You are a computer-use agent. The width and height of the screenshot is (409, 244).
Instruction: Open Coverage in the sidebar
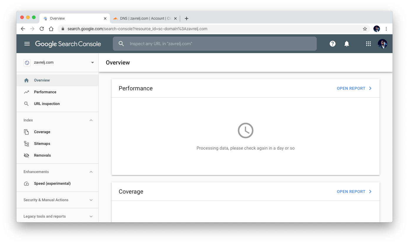(x=58, y=132)
